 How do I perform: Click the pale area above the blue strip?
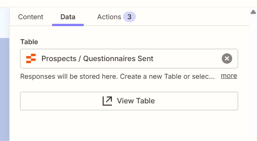(x=5, y=23)
